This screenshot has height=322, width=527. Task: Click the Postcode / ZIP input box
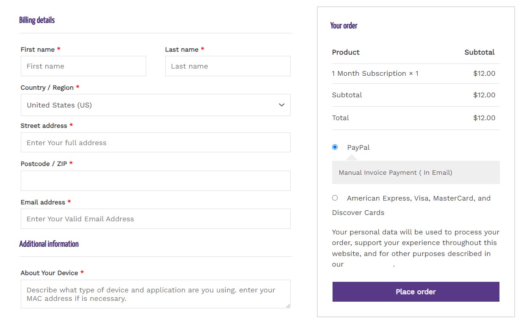[155, 181]
